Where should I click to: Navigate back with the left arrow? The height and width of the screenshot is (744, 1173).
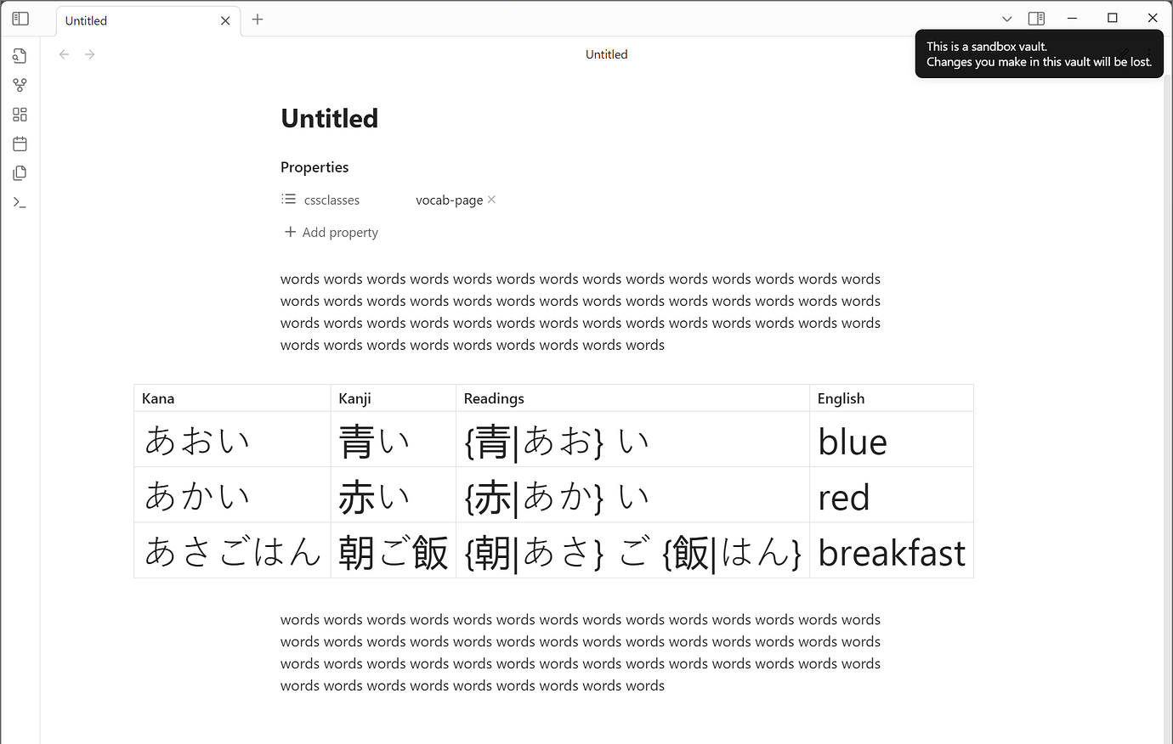point(64,54)
